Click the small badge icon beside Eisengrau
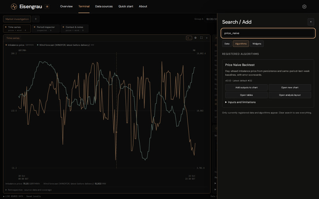Screen dimensions: 319x199 tap(47, 6)
